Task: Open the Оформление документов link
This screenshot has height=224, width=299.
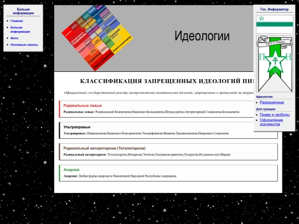Action: click(271, 122)
